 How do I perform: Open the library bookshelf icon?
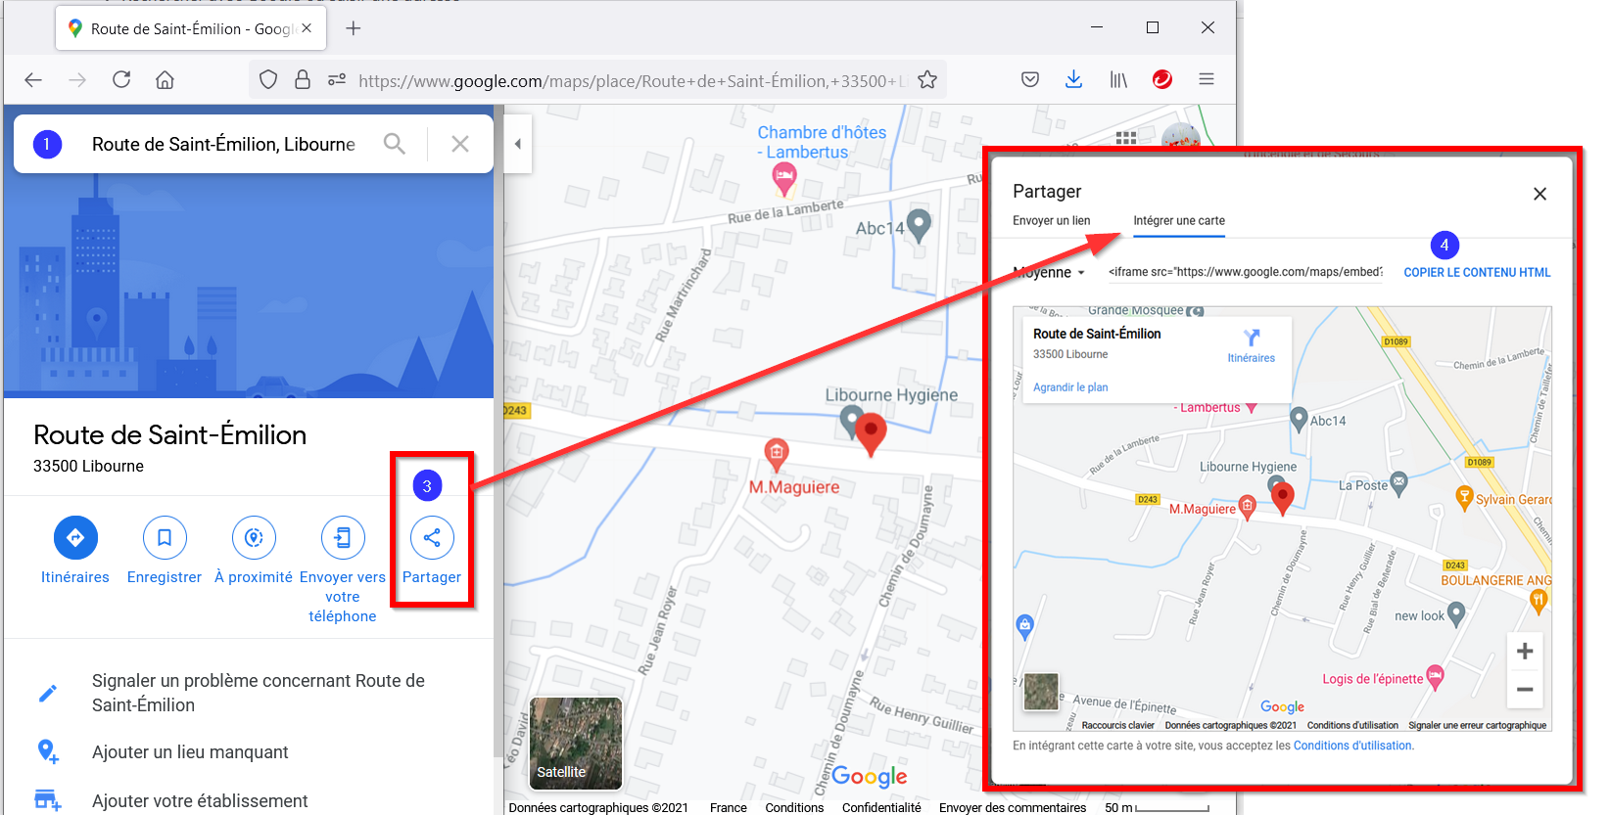(1118, 80)
